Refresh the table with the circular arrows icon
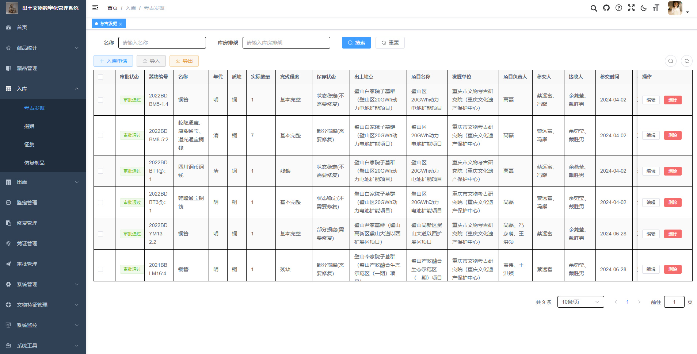Viewport: 697px width, 354px height. (x=687, y=61)
